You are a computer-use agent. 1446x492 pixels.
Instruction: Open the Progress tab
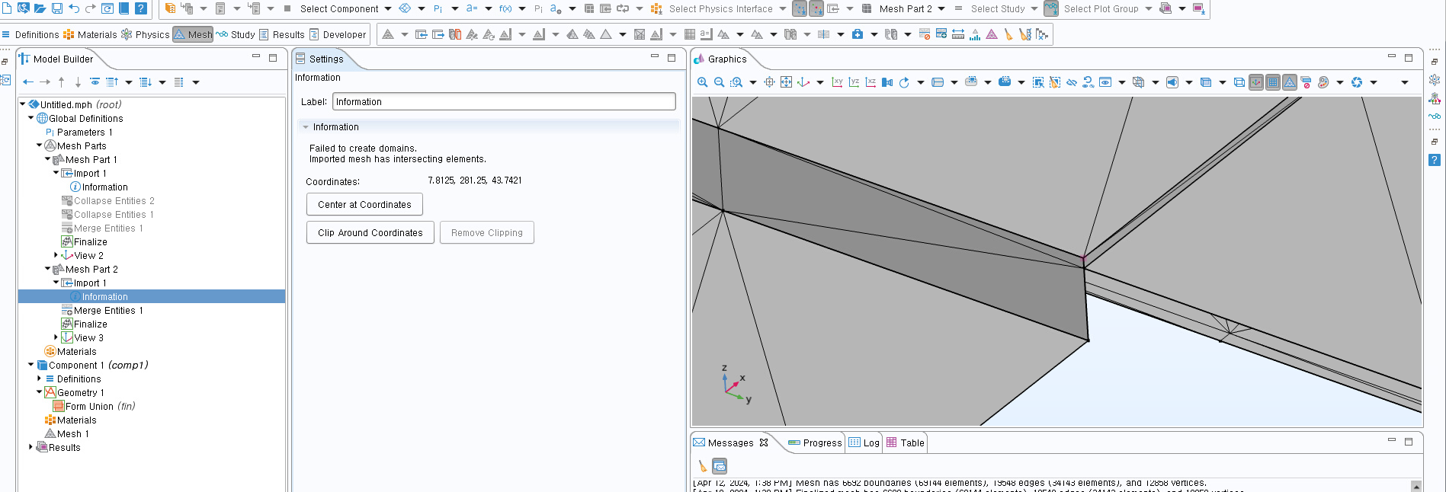(x=815, y=442)
